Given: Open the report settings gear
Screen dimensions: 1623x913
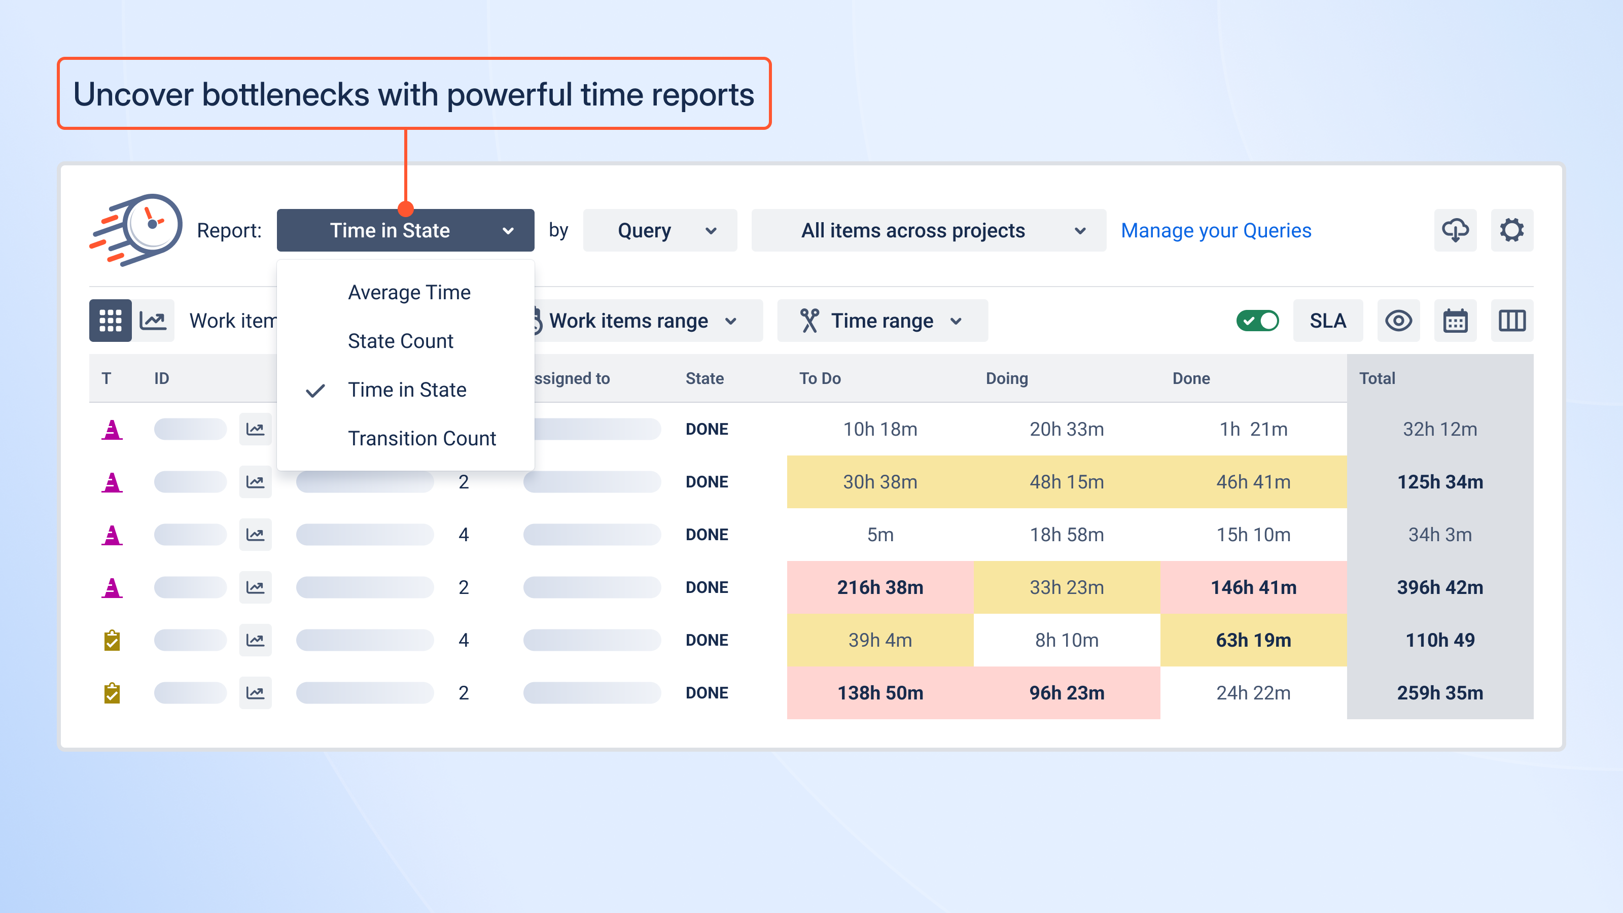Looking at the screenshot, I should (1511, 230).
